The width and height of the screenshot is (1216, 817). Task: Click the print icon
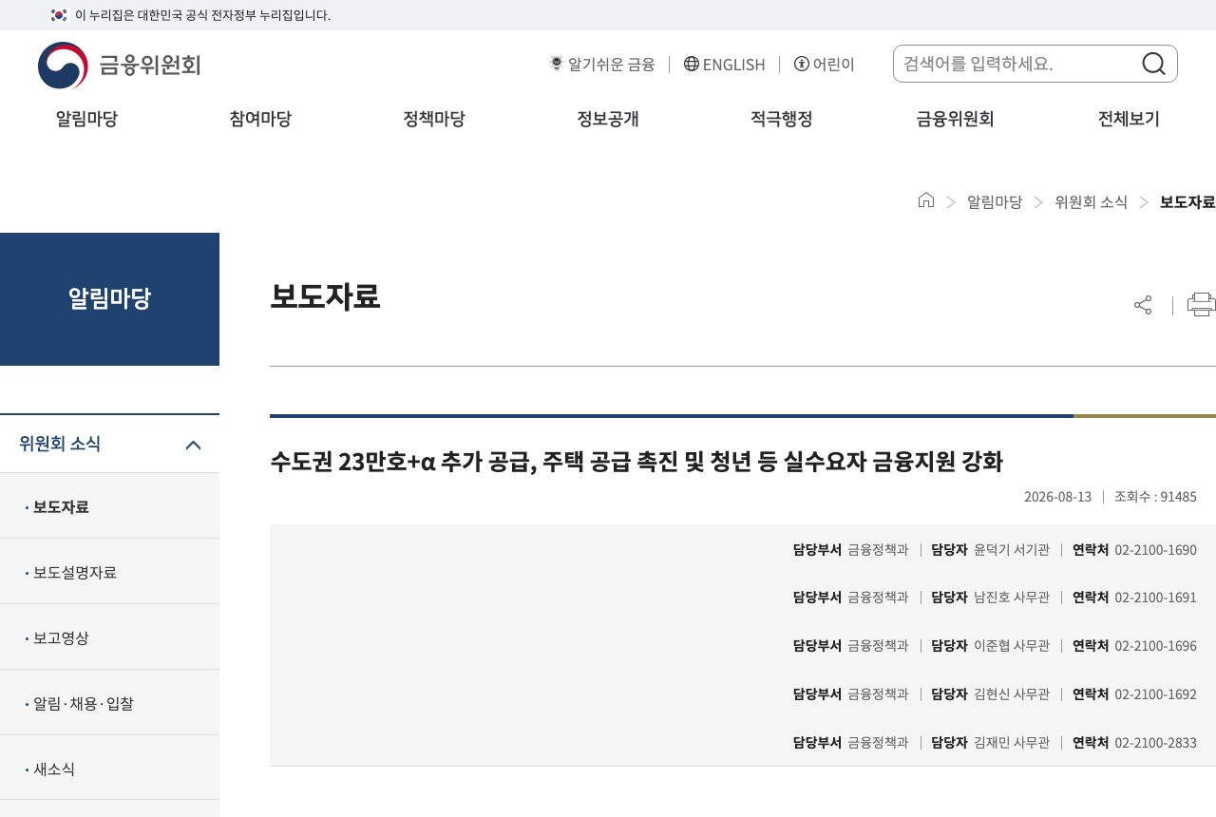1202,305
